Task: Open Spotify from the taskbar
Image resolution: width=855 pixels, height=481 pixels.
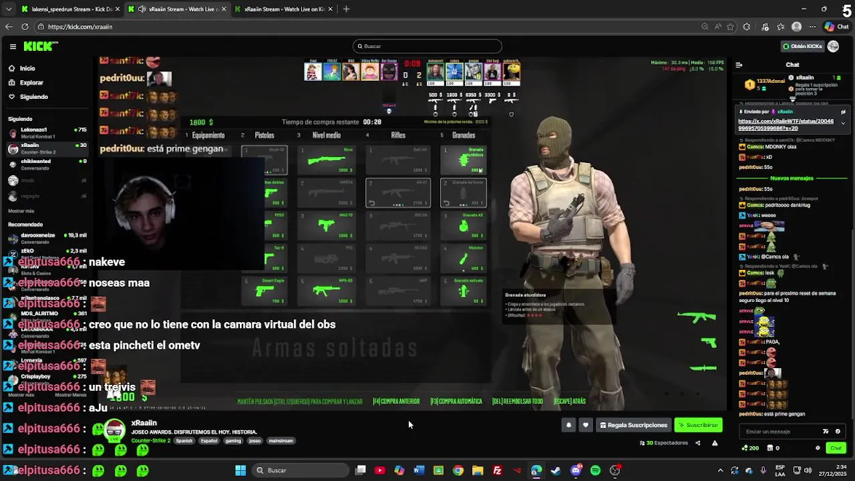Action: click(x=595, y=470)
